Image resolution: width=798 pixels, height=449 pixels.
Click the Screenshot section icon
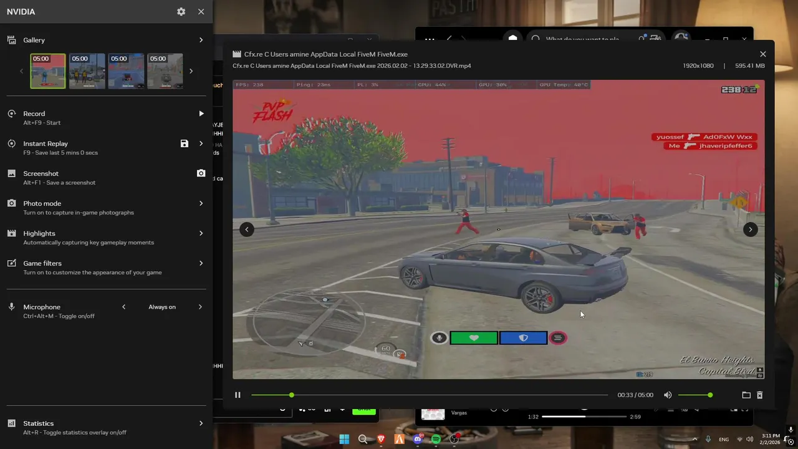(x=11, y=173)
